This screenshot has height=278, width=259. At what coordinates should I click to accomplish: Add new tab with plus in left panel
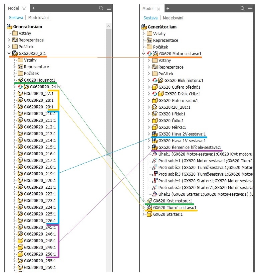[33, 8]
